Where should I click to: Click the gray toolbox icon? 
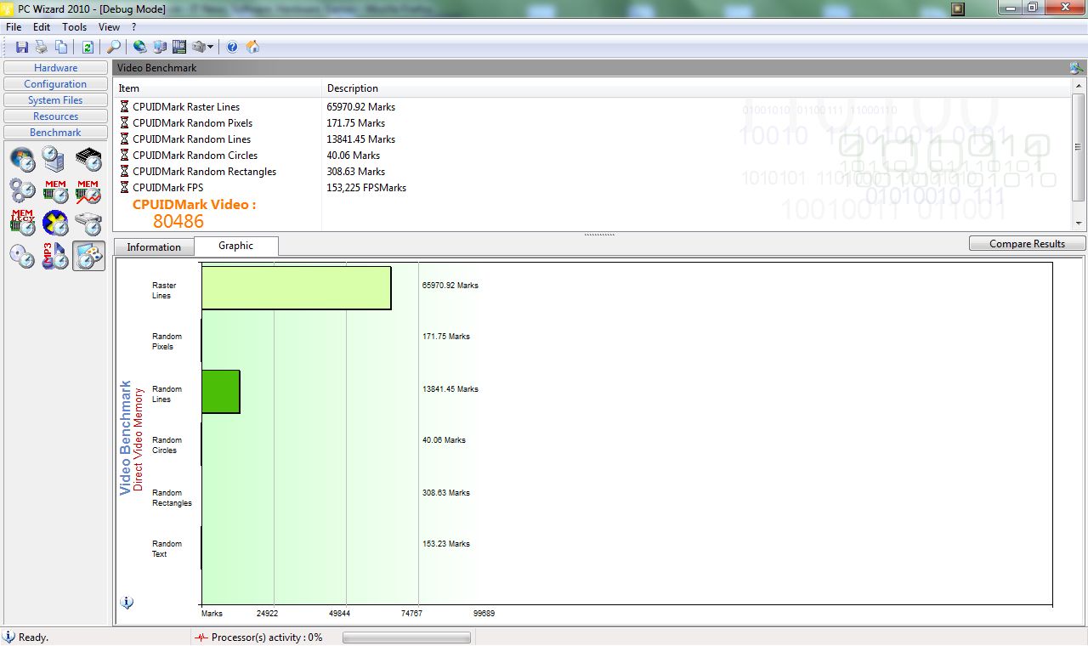point(199,47)
